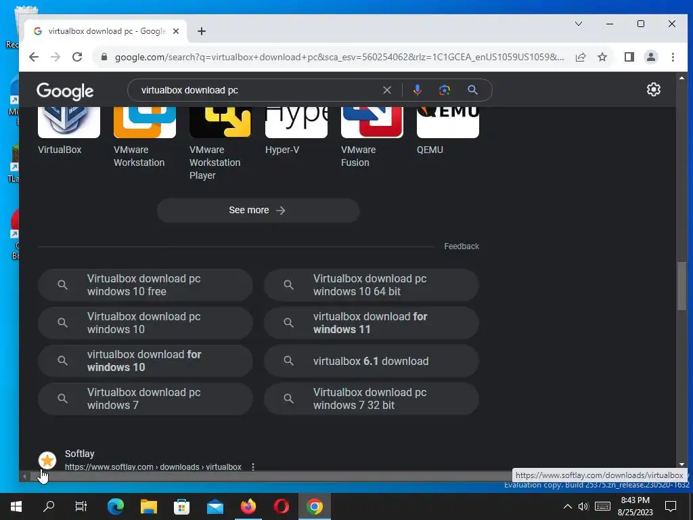
Task: Open the Softlay result link
Action: tap(153, 467)
